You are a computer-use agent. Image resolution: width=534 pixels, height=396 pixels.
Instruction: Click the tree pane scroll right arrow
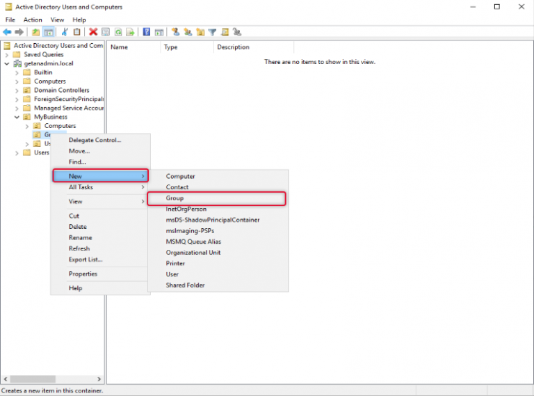click(99, 379)
